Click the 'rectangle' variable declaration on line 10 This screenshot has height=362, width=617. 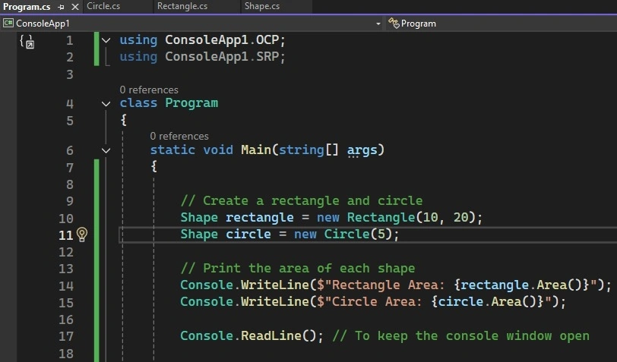click(260, 217)
